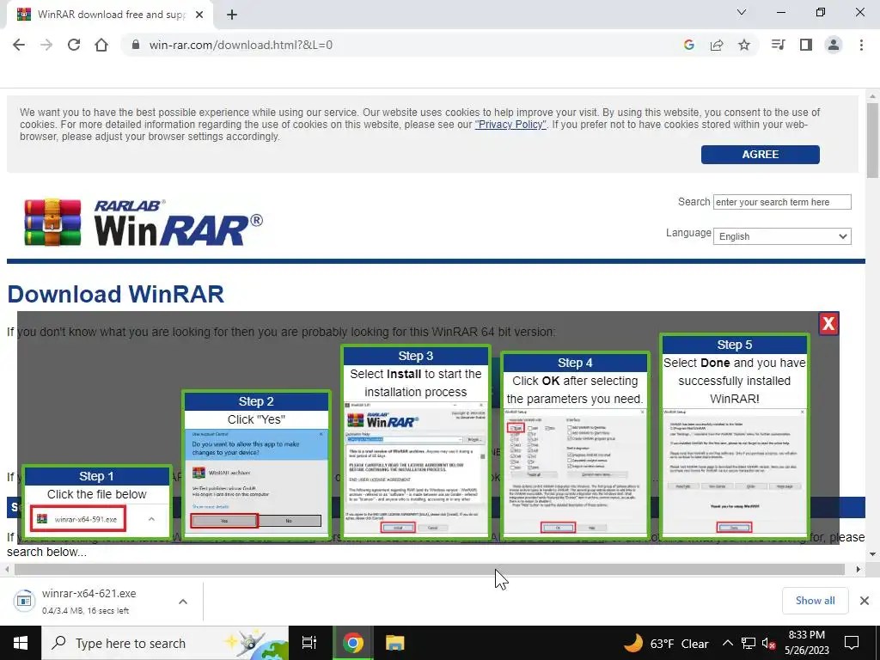Expand winrar-x64-621.exe download options
The height and width of the screenshot is (660, 880).
(x=183, y=602)
